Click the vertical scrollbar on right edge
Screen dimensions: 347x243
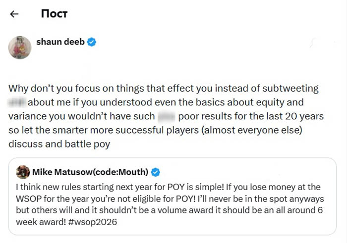click(x=346, y=122)
